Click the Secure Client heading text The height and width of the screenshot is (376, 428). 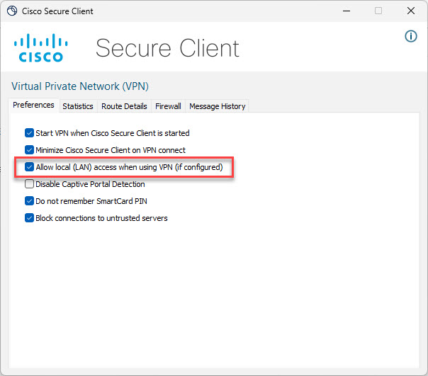[167, 48]
